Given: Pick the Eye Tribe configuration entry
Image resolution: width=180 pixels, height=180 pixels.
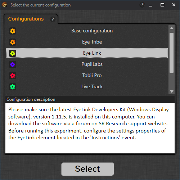Looking at the screenshot, I should coord(87,42).
